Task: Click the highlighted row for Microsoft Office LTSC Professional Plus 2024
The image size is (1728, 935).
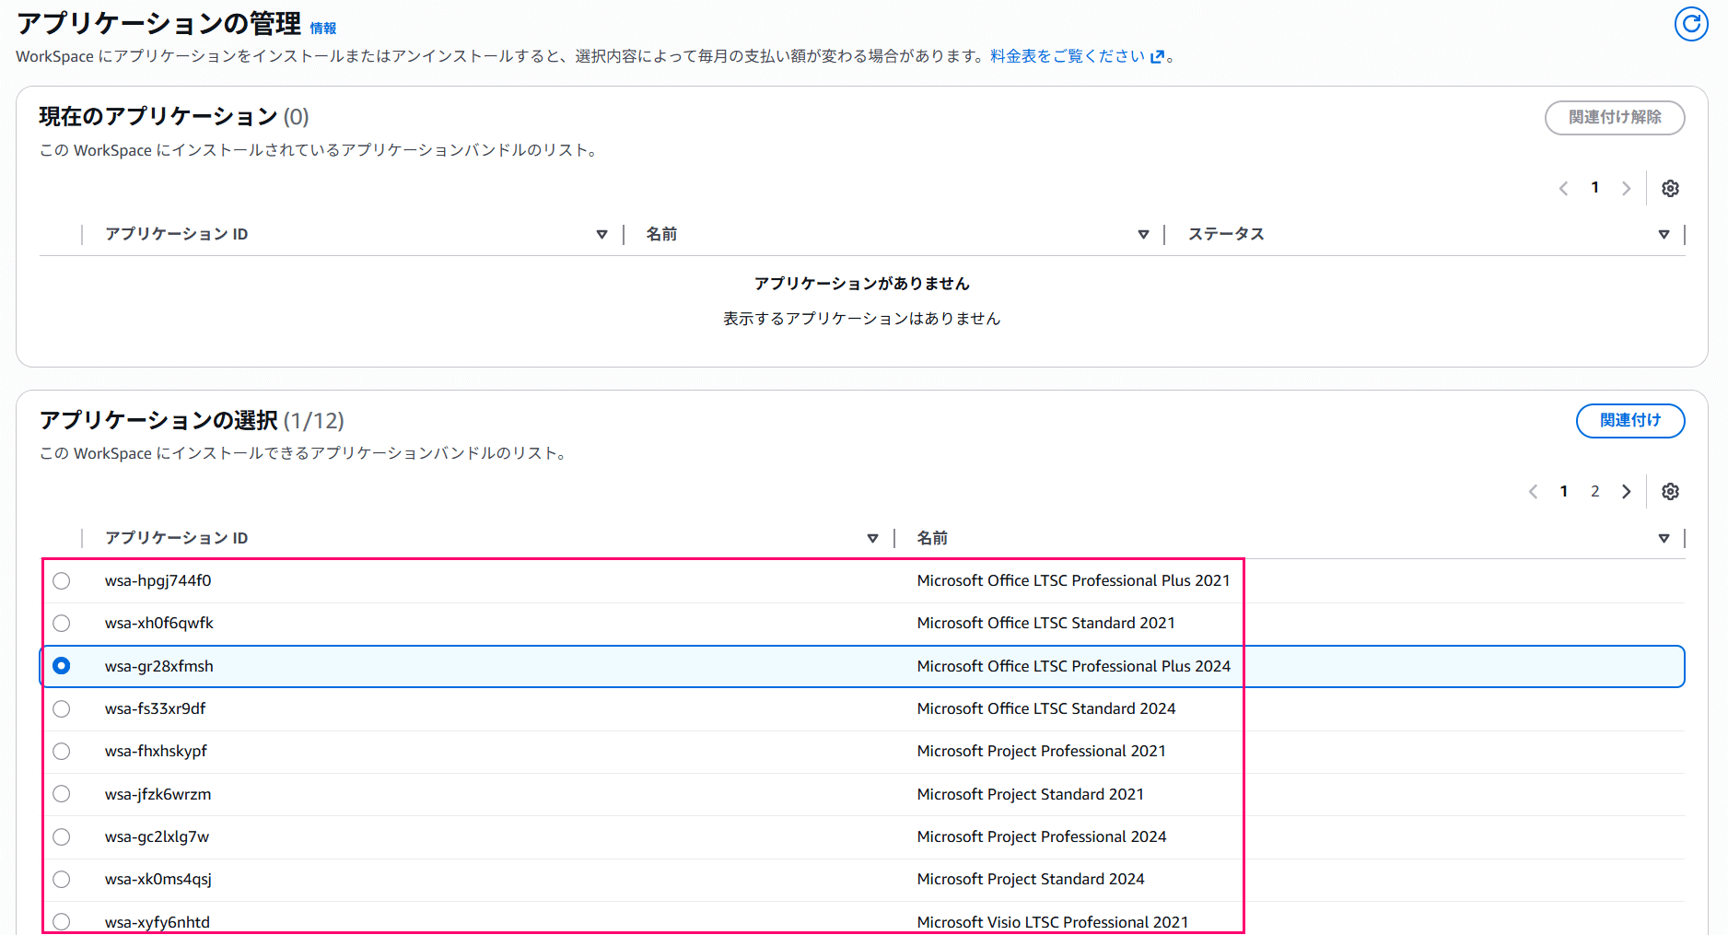Action: [645, 665]
